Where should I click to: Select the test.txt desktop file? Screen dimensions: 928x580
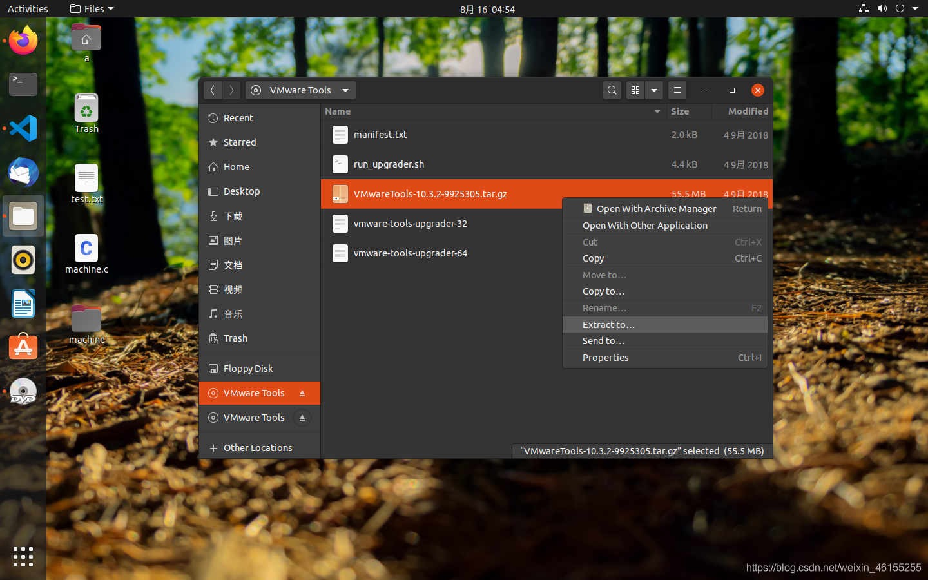tap(86, 184)
